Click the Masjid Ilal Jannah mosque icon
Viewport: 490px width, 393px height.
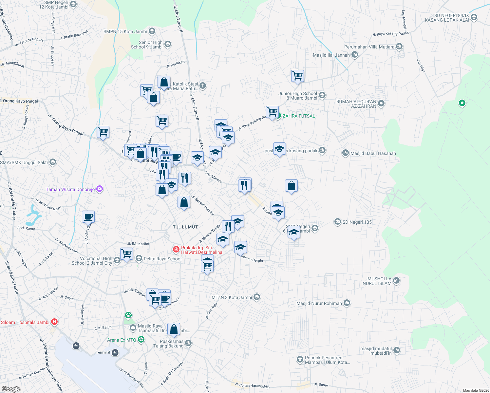point(354,55)
